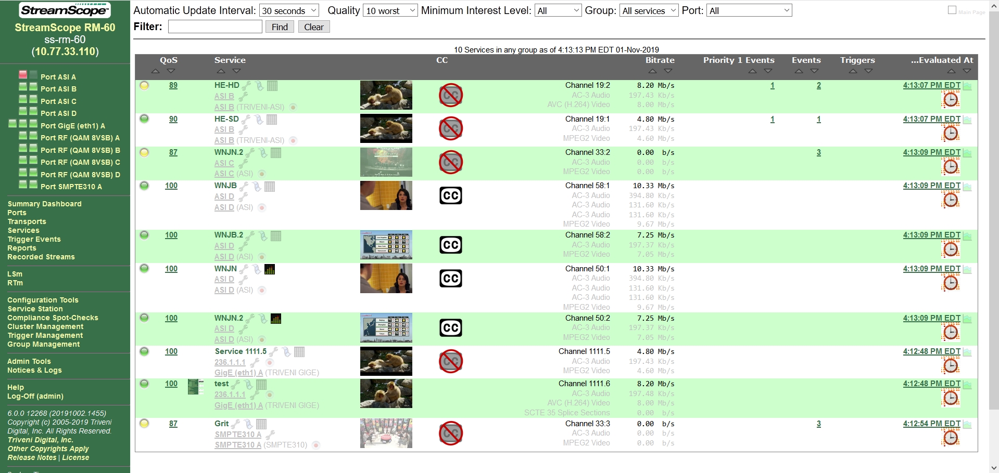The height and width of the screenshot is (473, 999).
Task: Click the dark grid icon next to WNJN
Action: pos(270,269)
